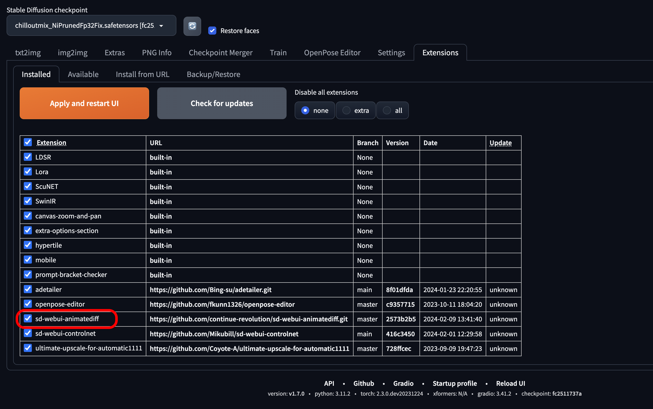Toggle the Restore faces checkbox
The width and height of the screenshot is (653, 409).
212,31
